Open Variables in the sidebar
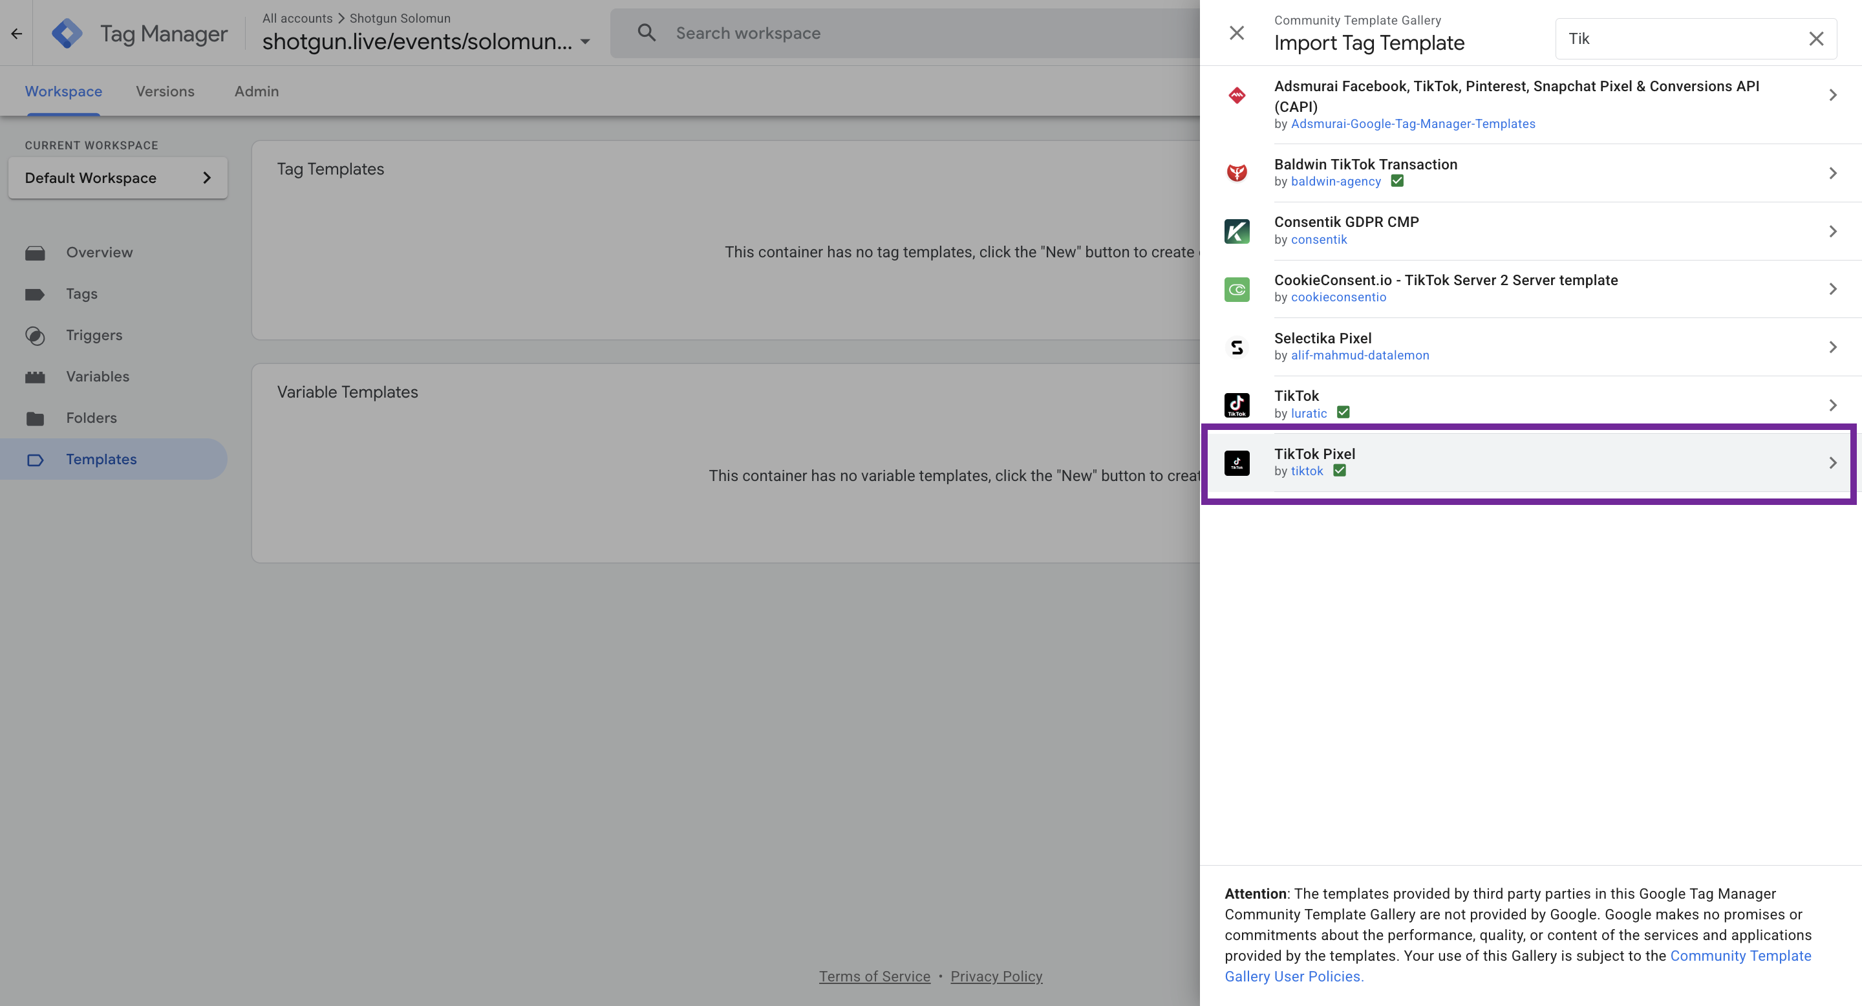Image resolution: width=1862 pixels, height=1006 pixels. pos(98,378)
